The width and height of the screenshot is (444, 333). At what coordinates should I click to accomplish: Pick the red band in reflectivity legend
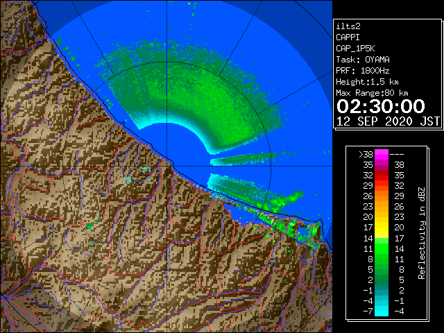tap(382, 176)
